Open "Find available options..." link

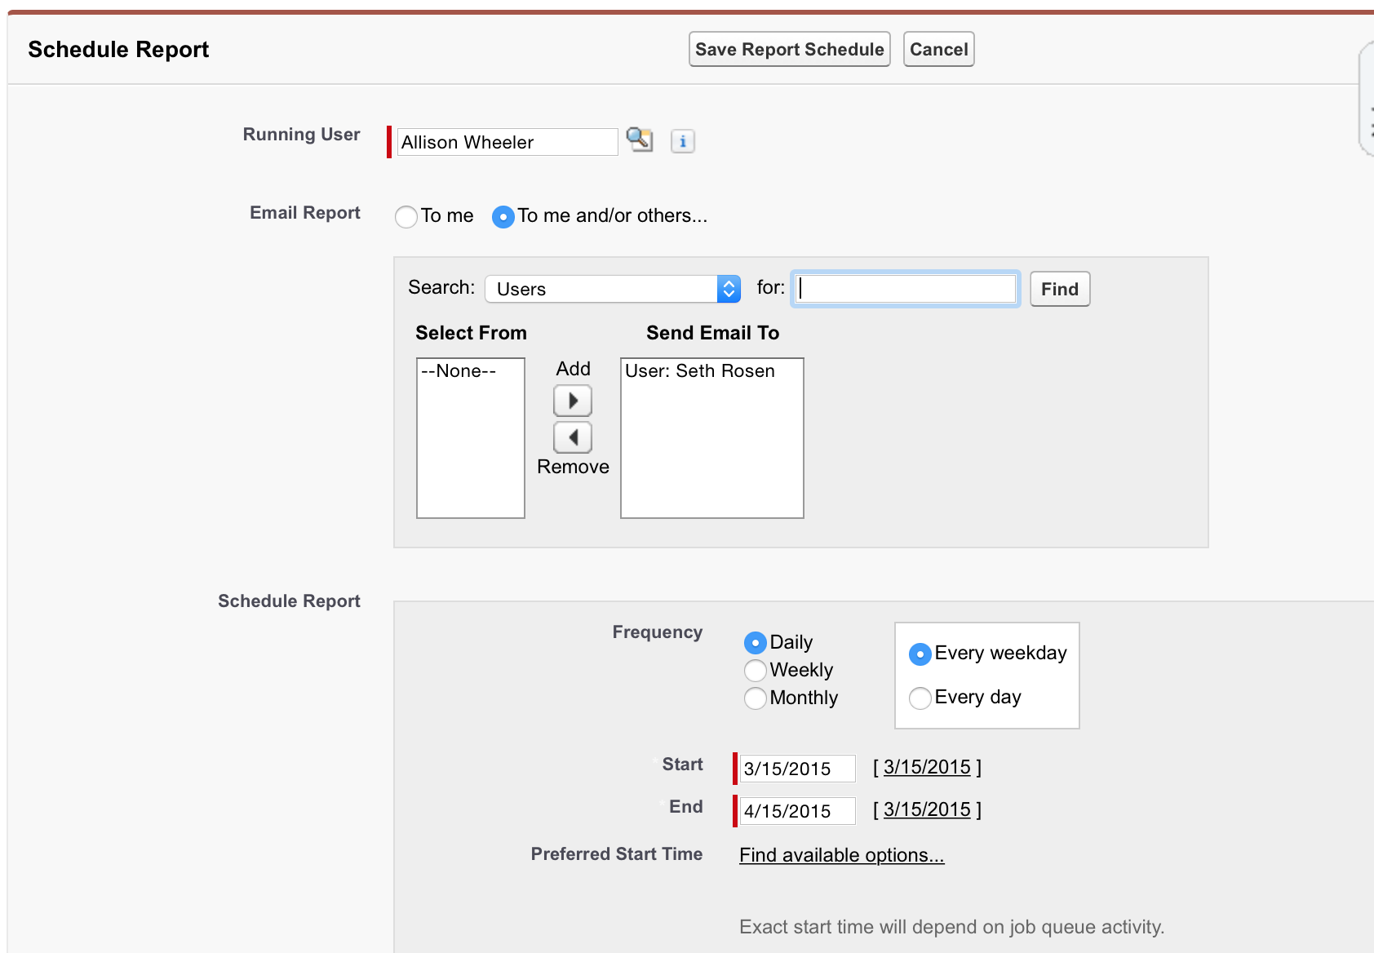tap(841, 855)
